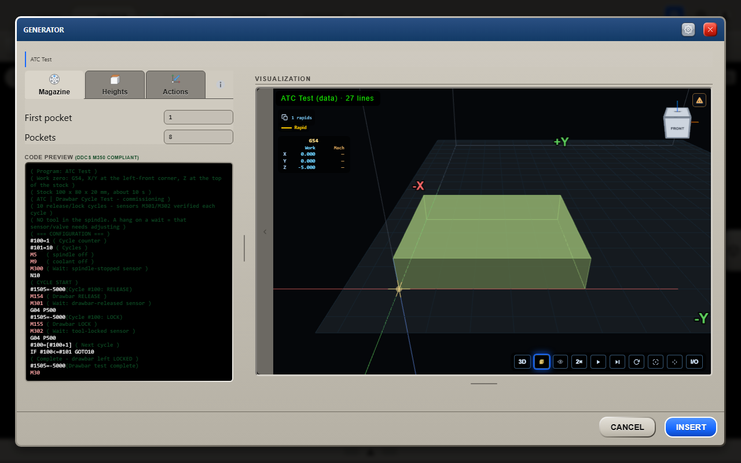Click the warning triangle icon
This screenshot has width=741, height=463.
[699, 100]
